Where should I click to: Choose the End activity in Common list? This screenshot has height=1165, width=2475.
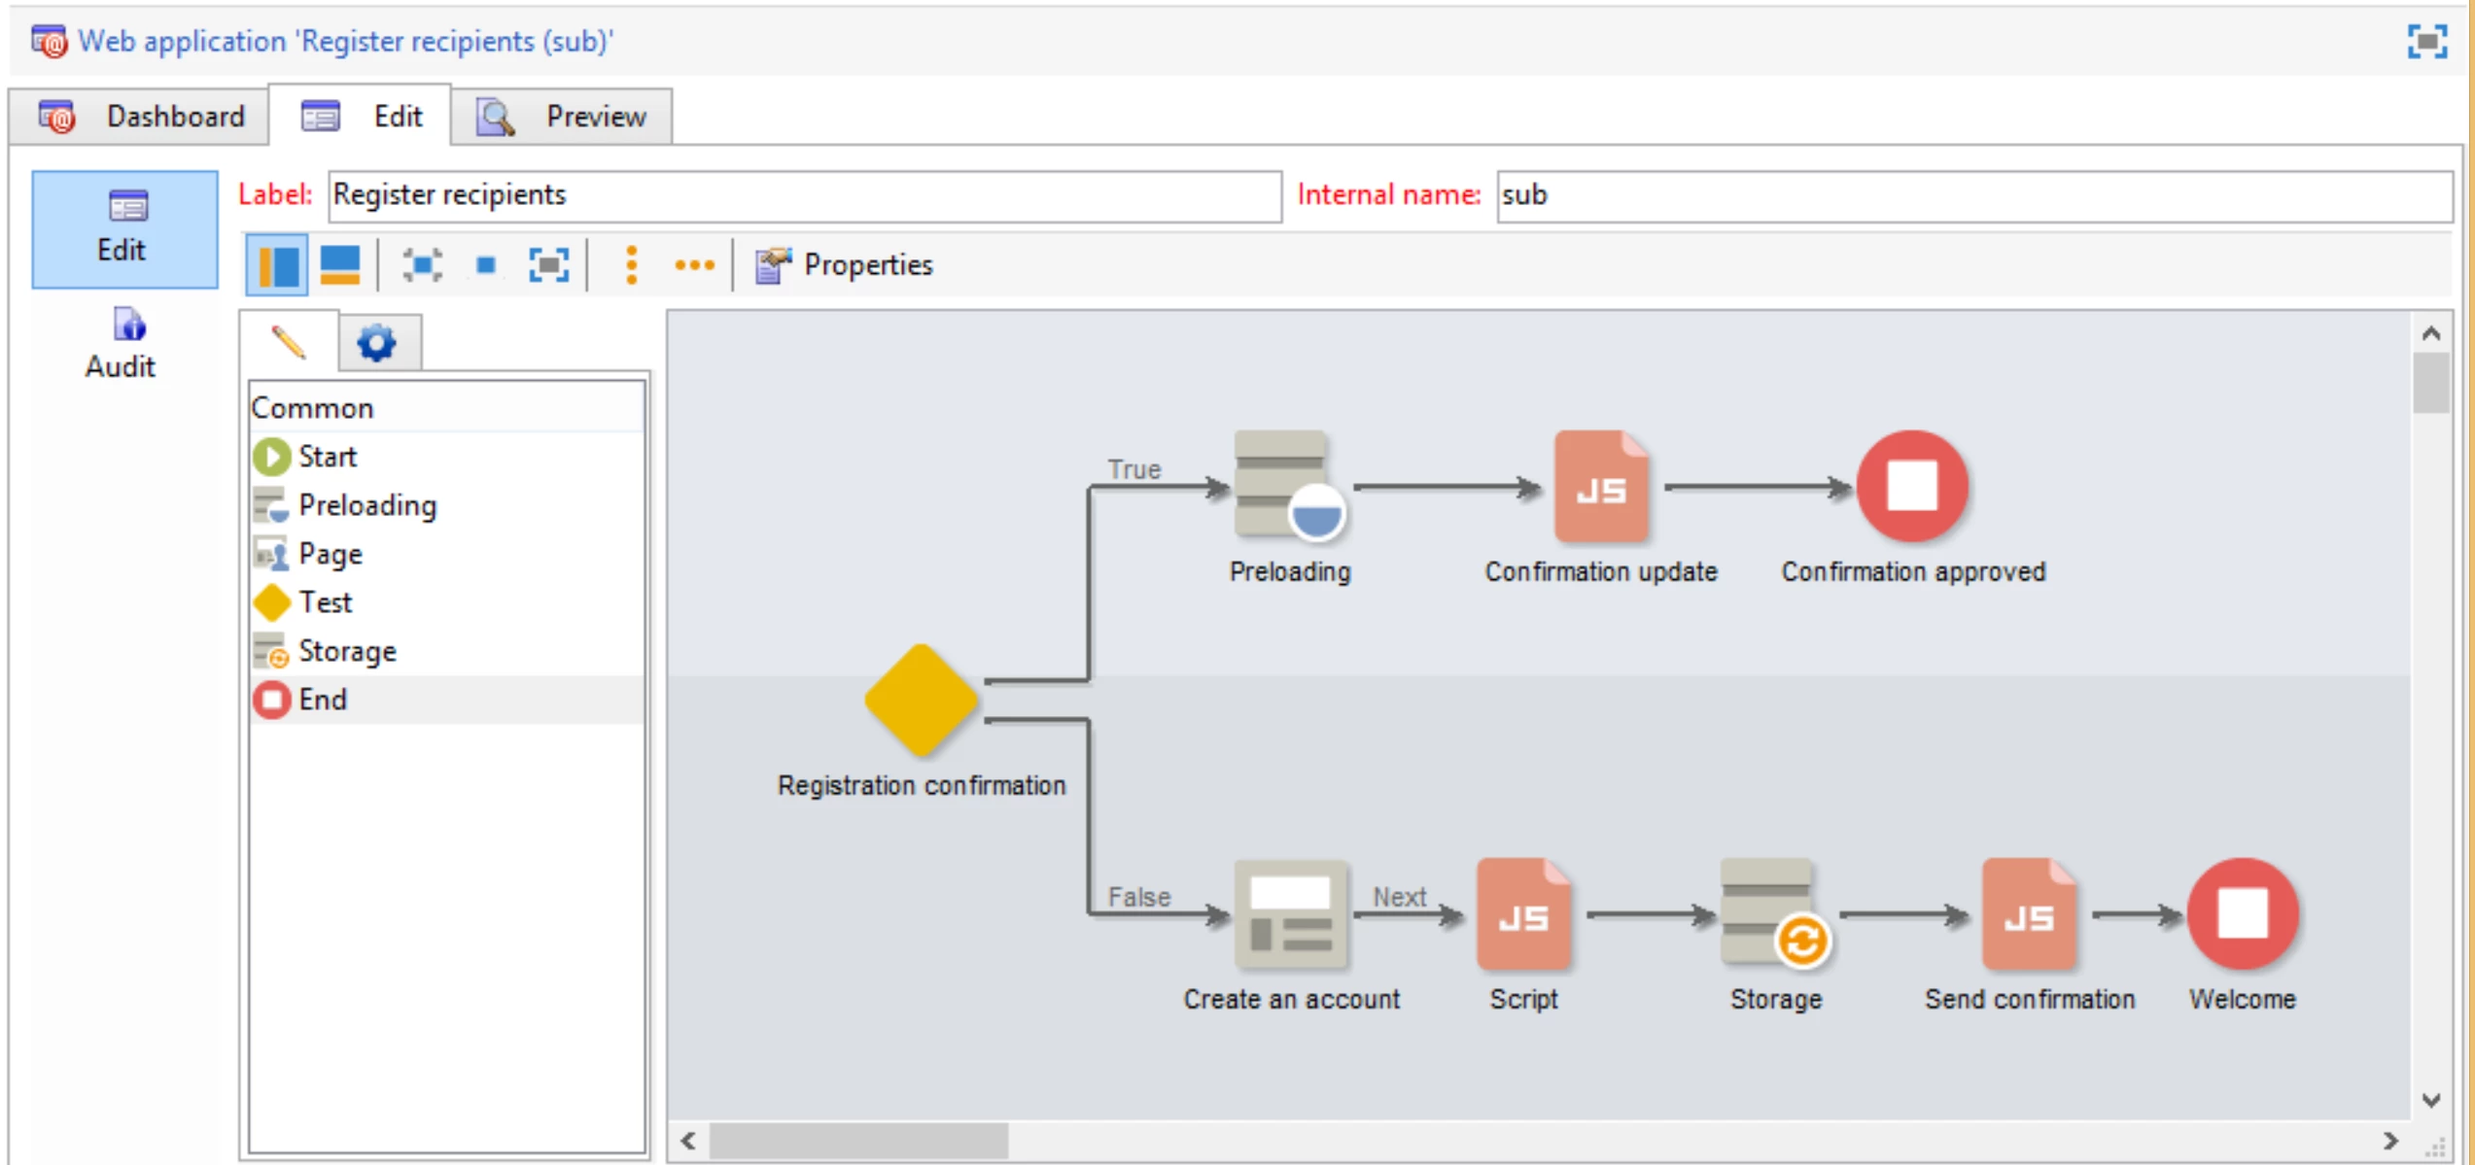pyautogui.click(x=322, y=700)
